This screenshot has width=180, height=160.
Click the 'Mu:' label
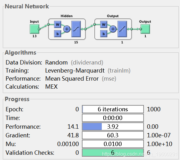11,144
